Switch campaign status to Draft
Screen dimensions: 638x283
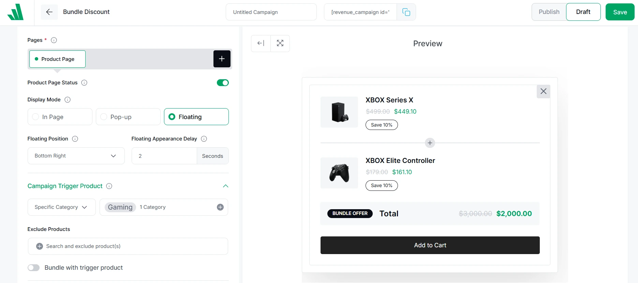(583, 12)
